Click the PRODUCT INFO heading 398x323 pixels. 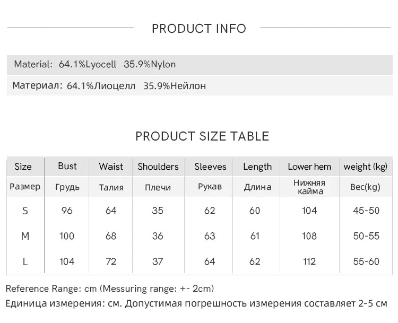click(x=199, y=29)
